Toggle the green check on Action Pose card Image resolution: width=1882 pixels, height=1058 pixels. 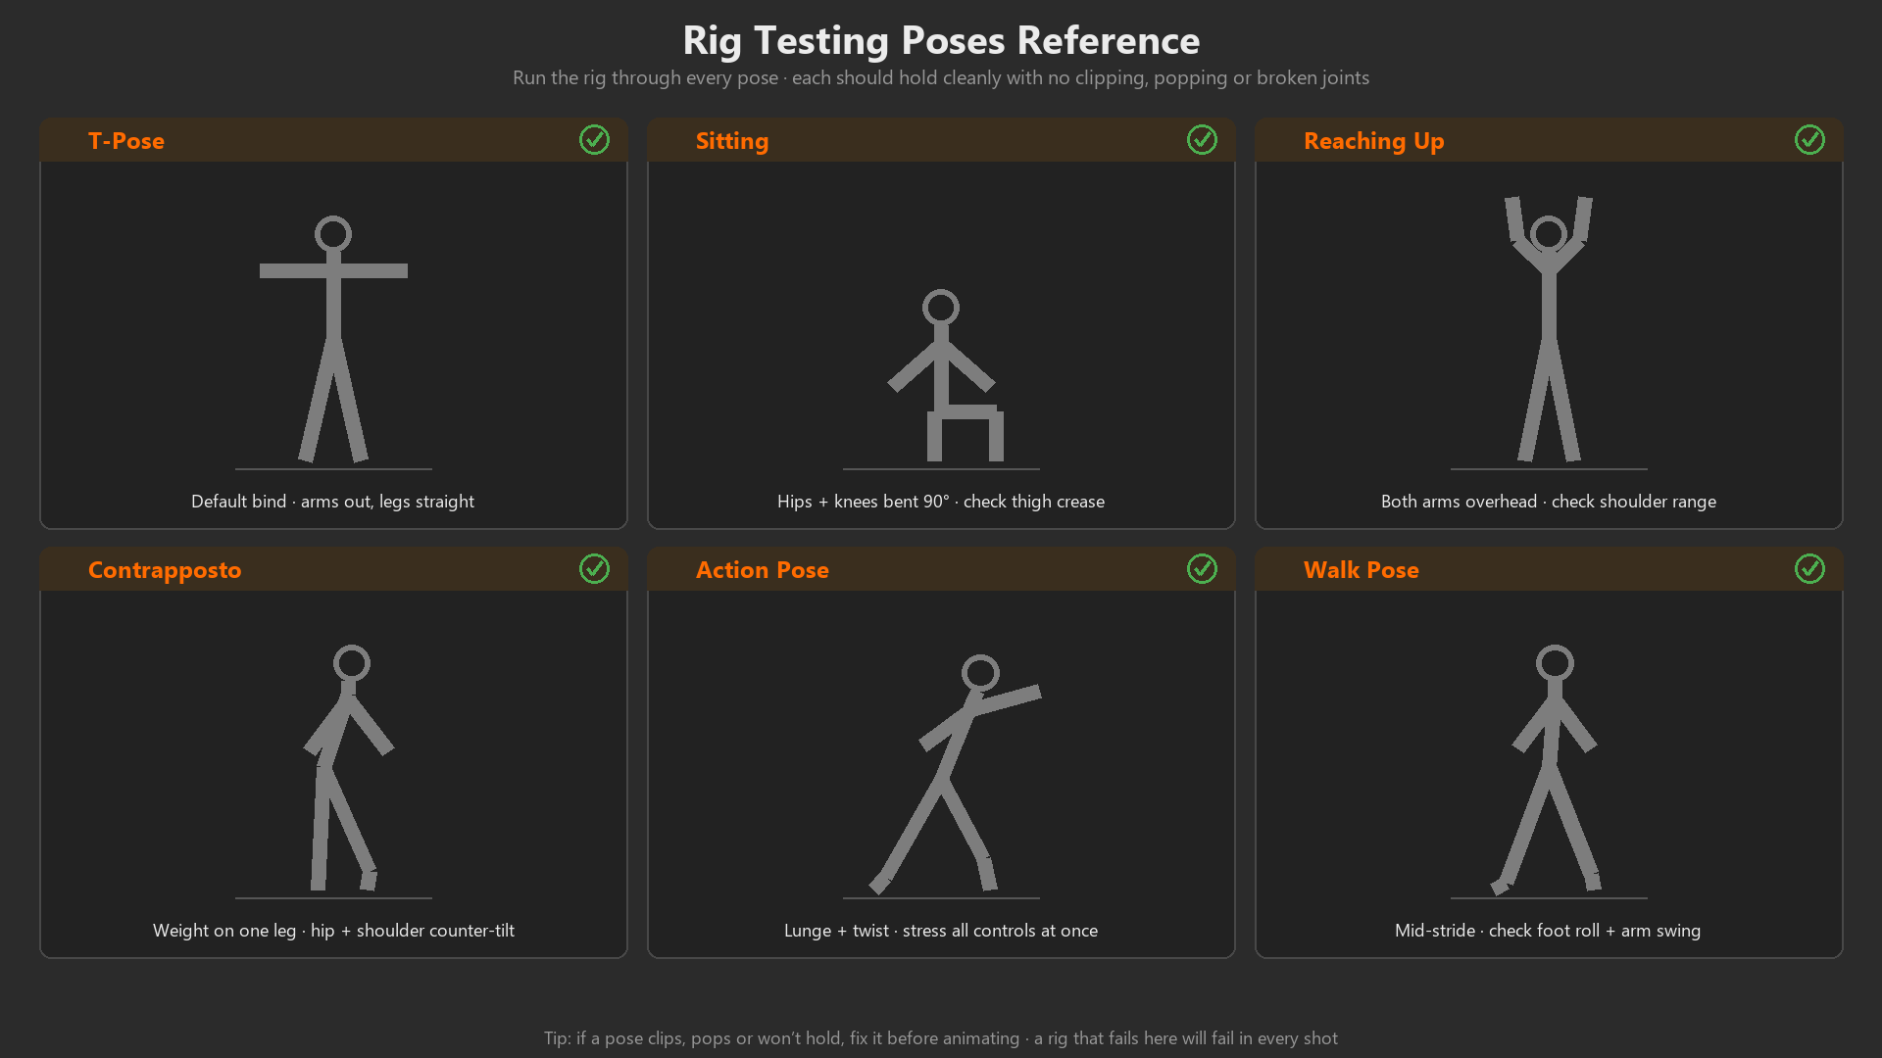[x=1202, y=569]
